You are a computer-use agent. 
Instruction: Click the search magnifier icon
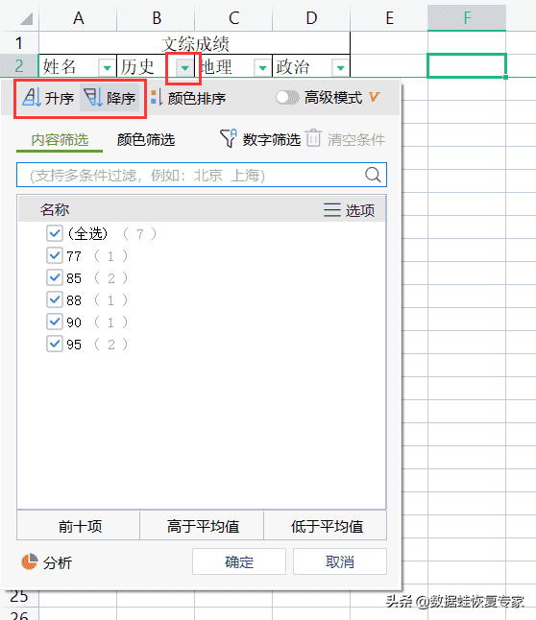tap(373, 175)
